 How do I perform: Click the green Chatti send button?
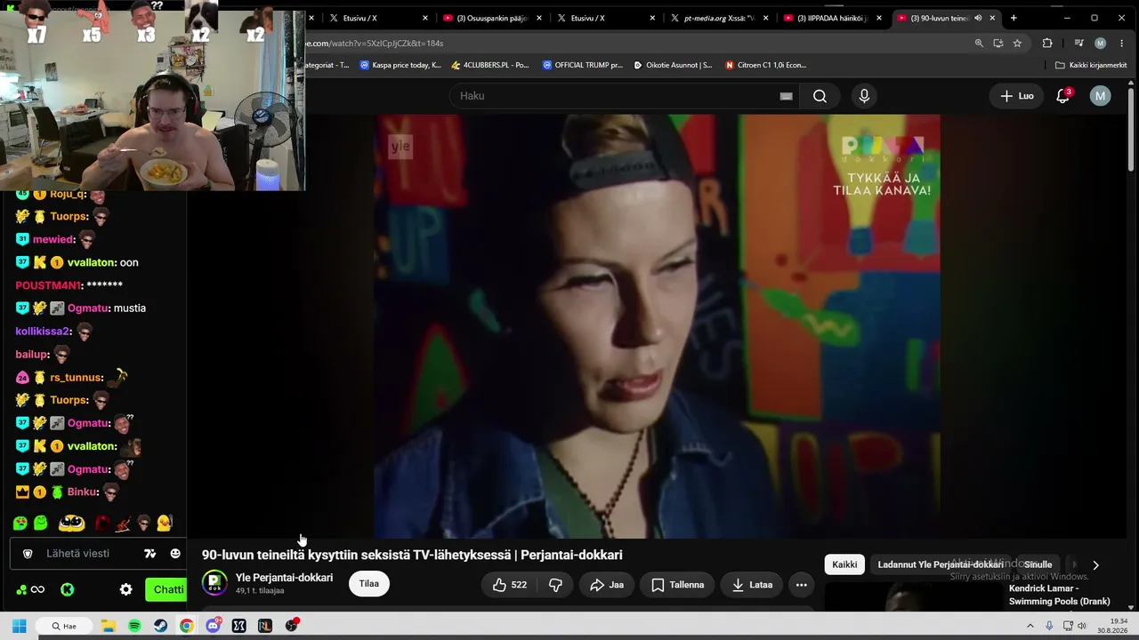tap(166, 589)
